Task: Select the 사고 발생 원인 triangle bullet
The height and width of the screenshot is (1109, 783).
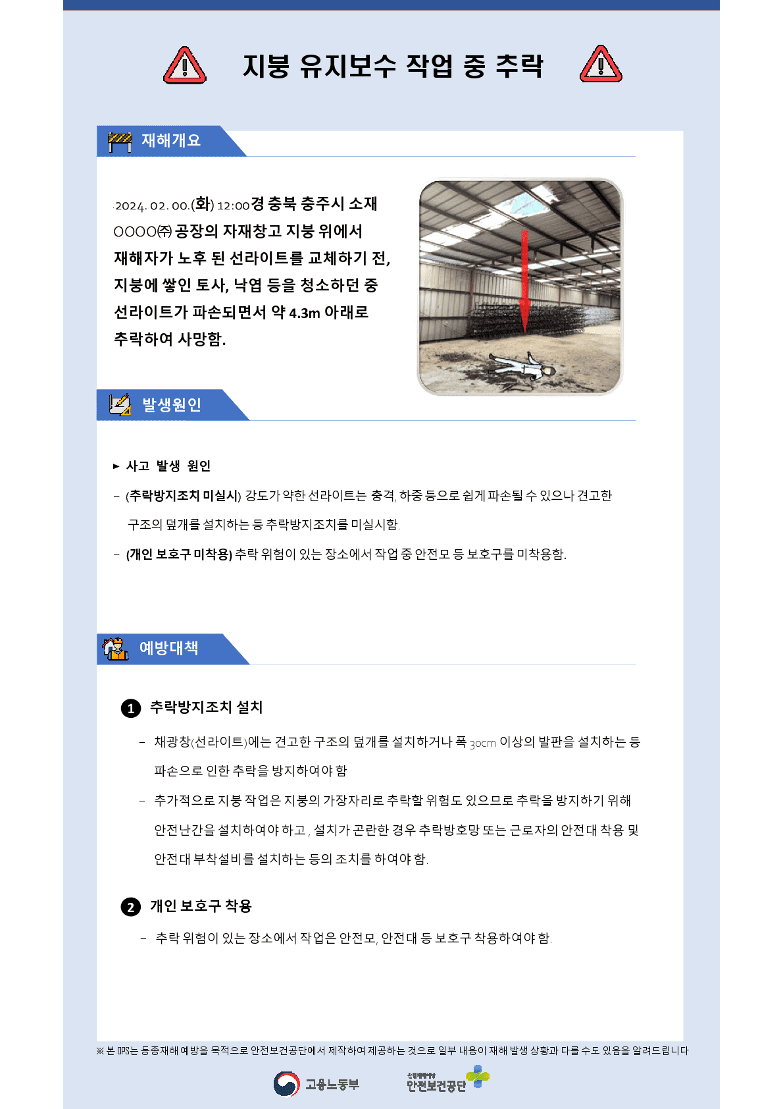Action: (x=116, y=466)
